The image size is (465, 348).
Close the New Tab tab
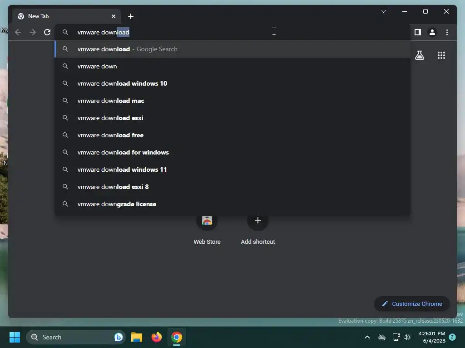point(113,16)
